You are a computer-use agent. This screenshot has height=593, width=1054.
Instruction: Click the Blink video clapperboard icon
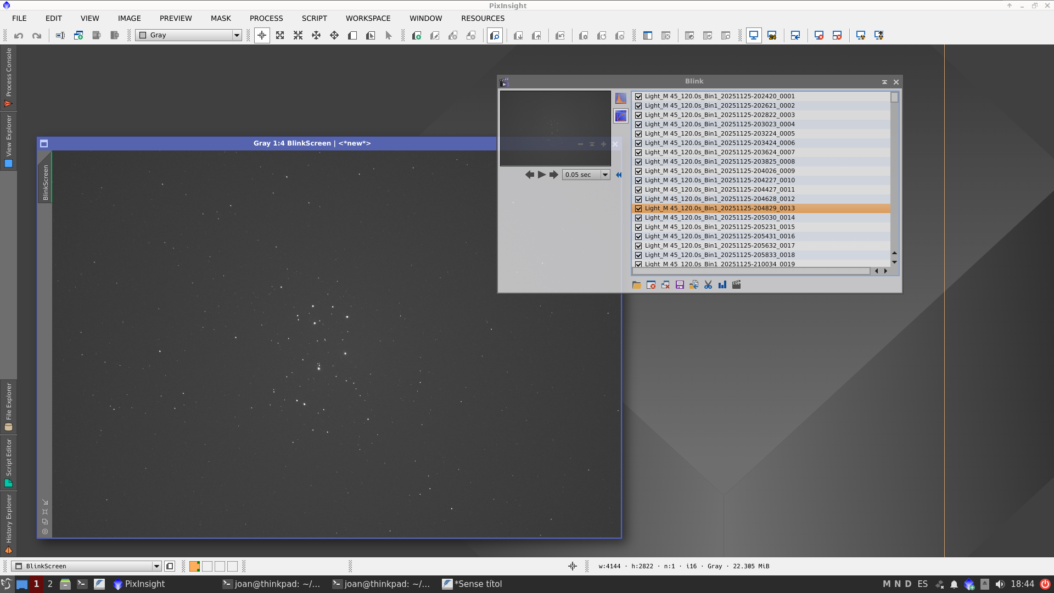point(736,285)
